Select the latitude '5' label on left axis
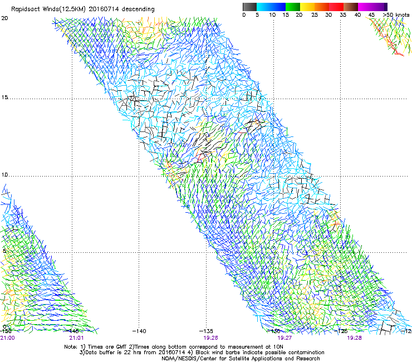412x362 pixels. click(x=4, y=251)
